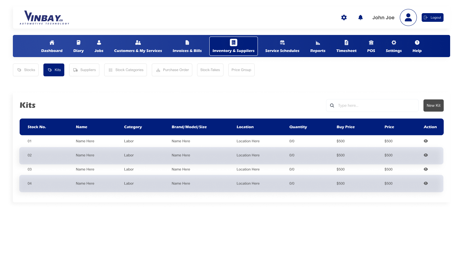Select the Kits tab
The image size is (463, 279).
pyautogui.click(x=54, y=70)
